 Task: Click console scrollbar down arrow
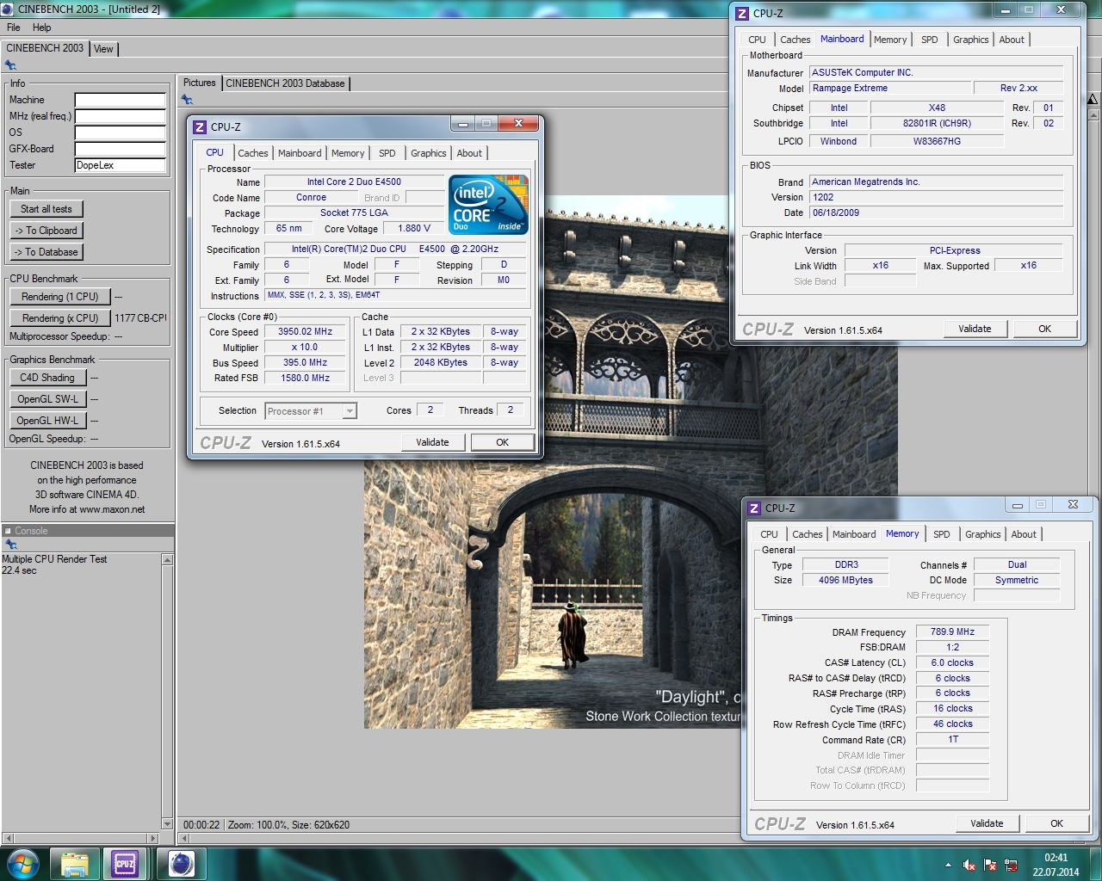coord(167,824)
